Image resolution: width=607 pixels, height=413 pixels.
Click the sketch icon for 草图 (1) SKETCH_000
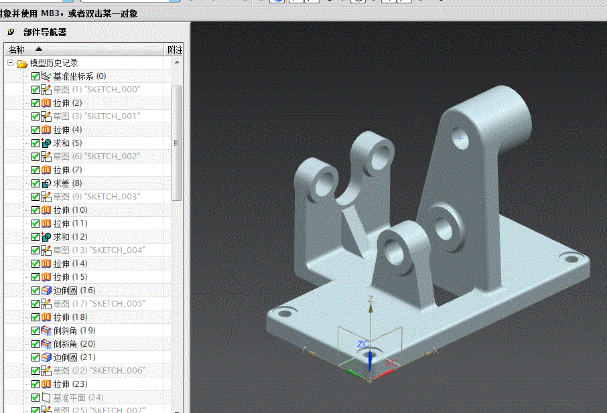pos(46,90)
